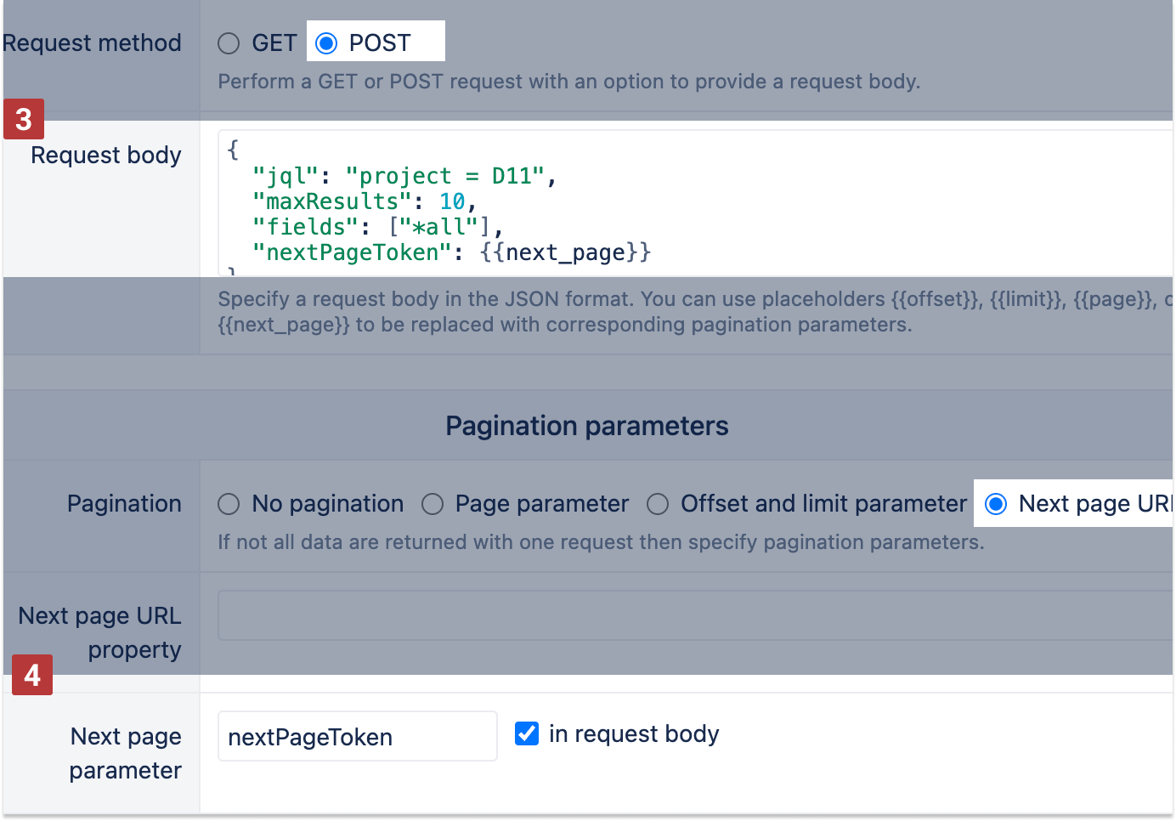Select the POST request method

(326, 43)
